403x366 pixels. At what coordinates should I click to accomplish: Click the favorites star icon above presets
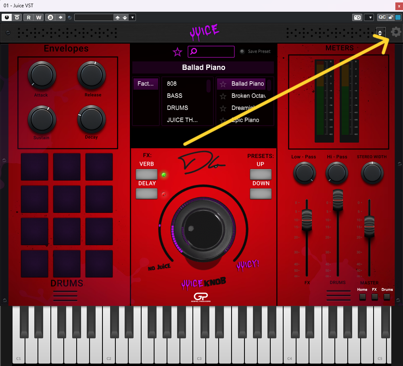[177, 52]
